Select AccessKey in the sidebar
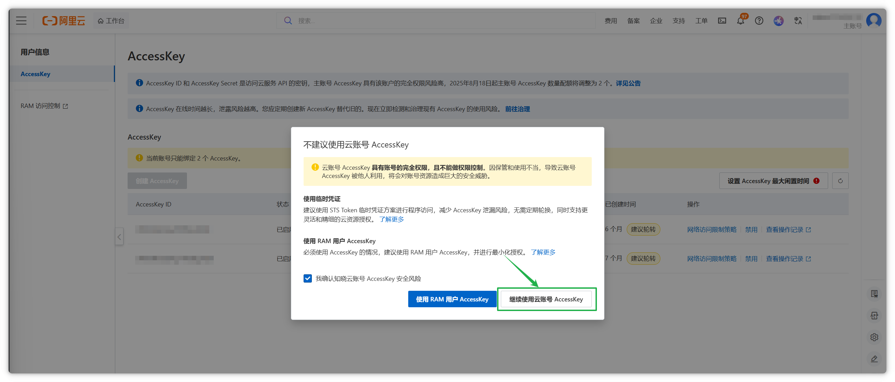The image size is (895, 382). [35, 74]
